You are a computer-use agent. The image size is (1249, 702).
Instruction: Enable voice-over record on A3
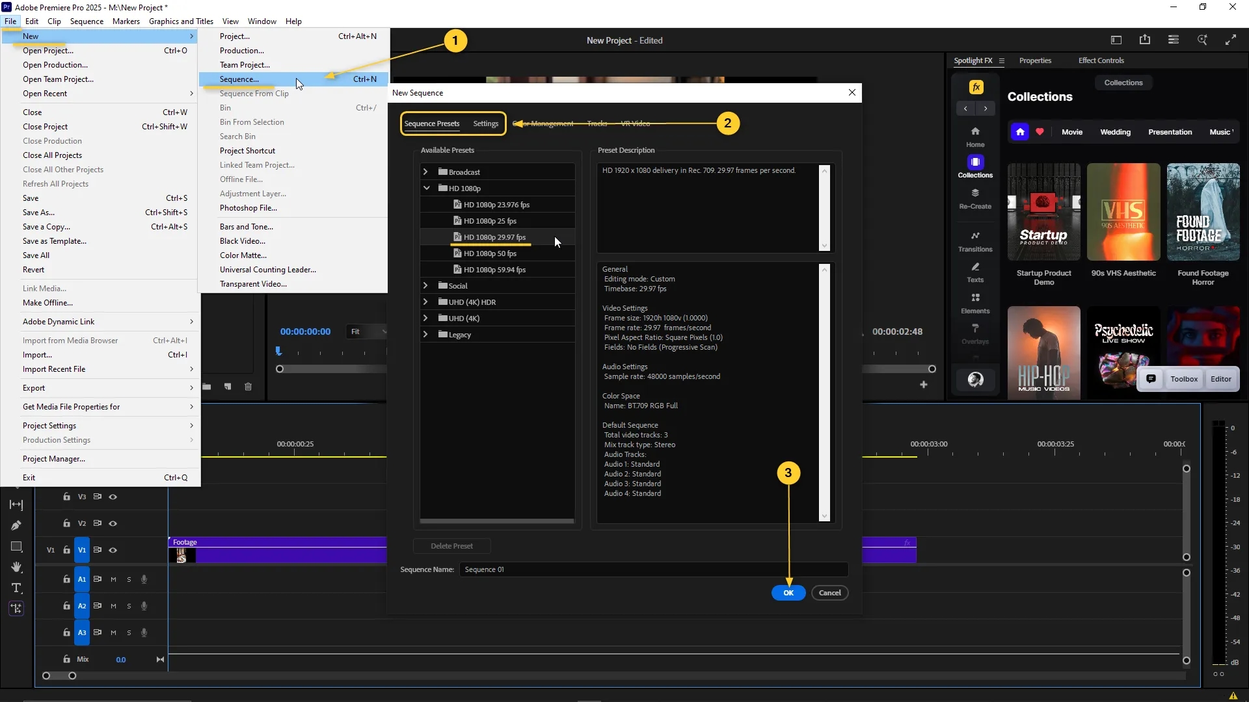(144, 632)
